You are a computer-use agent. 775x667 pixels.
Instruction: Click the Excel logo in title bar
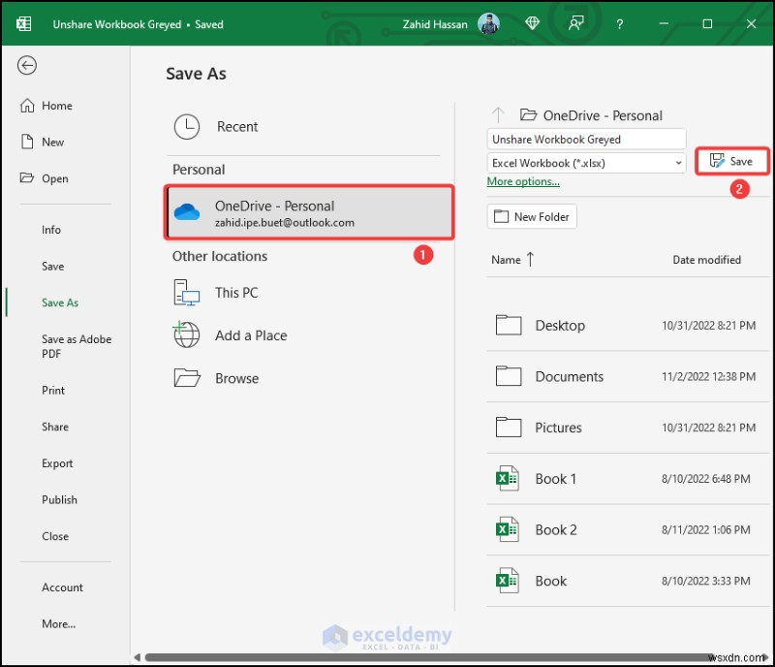point(23,23)
